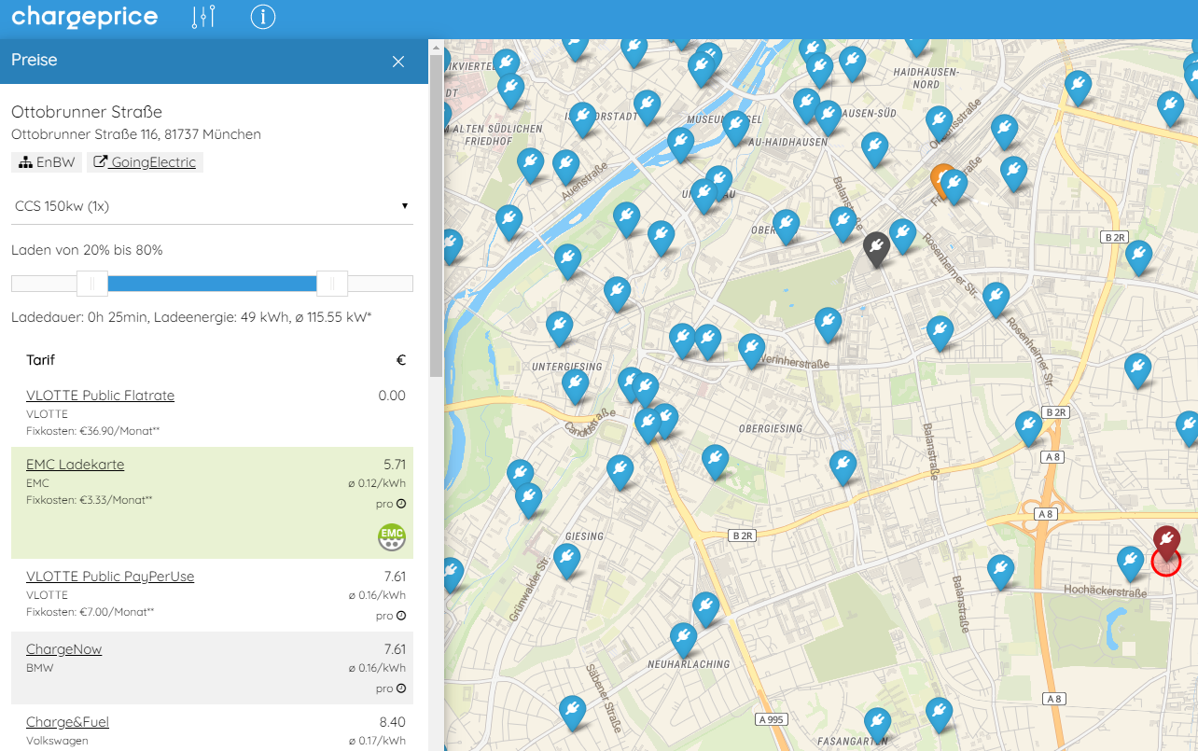The height and width of the screenshot is (751, 1198).
Task: Click the clock icon in VLOTTE PayPerUse row
Action: [x=401, y=616]
